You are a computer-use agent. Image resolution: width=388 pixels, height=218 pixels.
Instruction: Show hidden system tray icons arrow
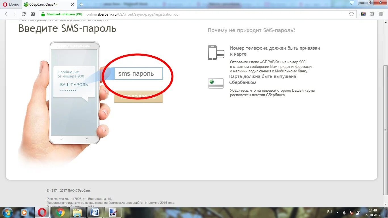pyautogui.click(x=337, y=212)
